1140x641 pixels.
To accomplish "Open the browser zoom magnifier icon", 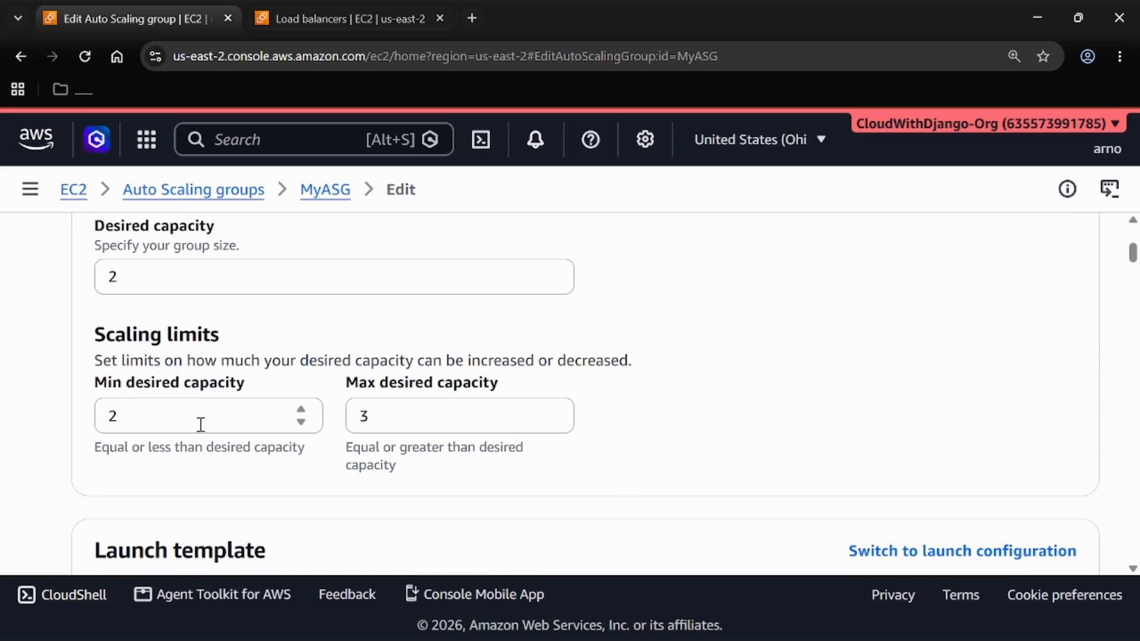I will (1014, 56).
